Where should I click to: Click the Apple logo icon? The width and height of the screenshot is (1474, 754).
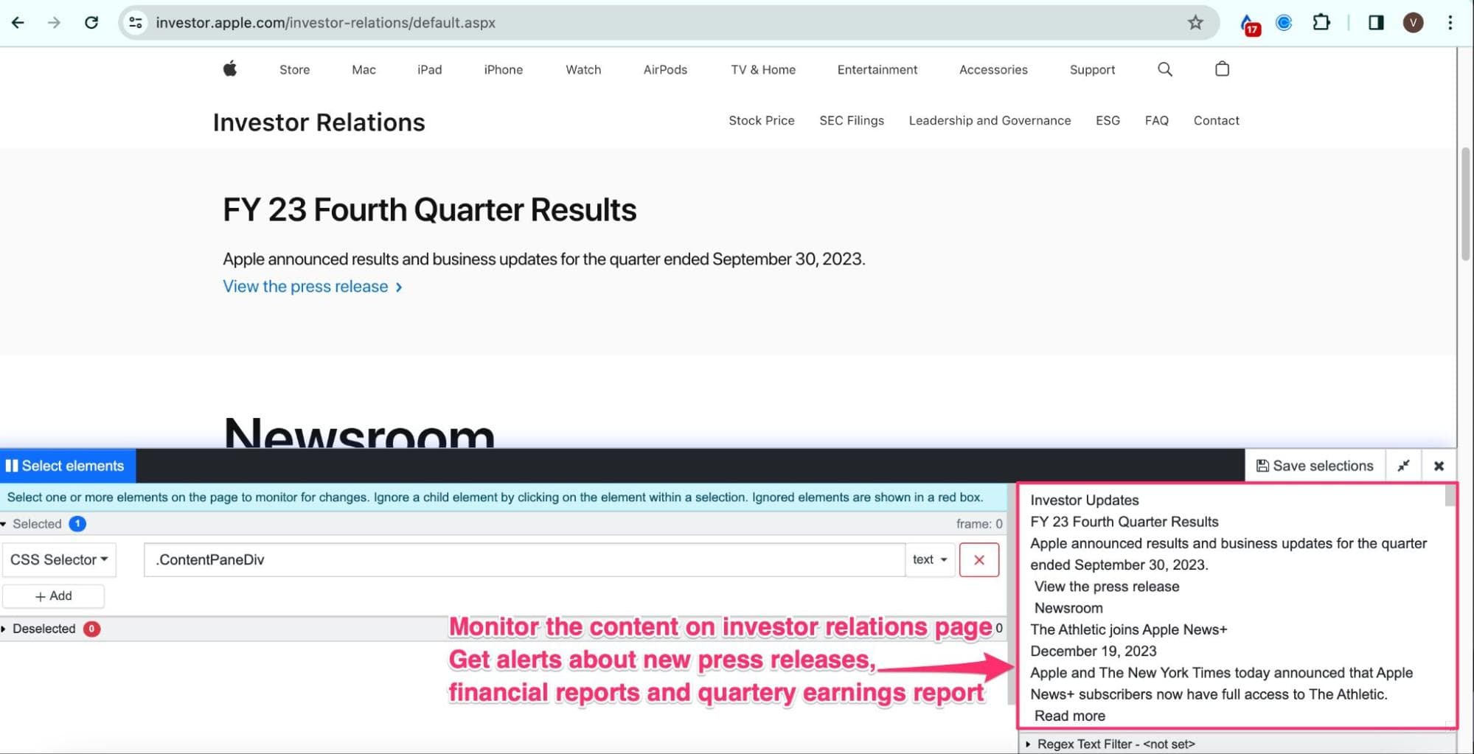pos(230,69)
